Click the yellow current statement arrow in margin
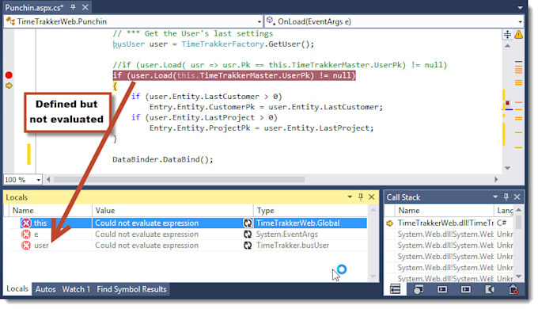Screen dimensions: 538x309 9,86
